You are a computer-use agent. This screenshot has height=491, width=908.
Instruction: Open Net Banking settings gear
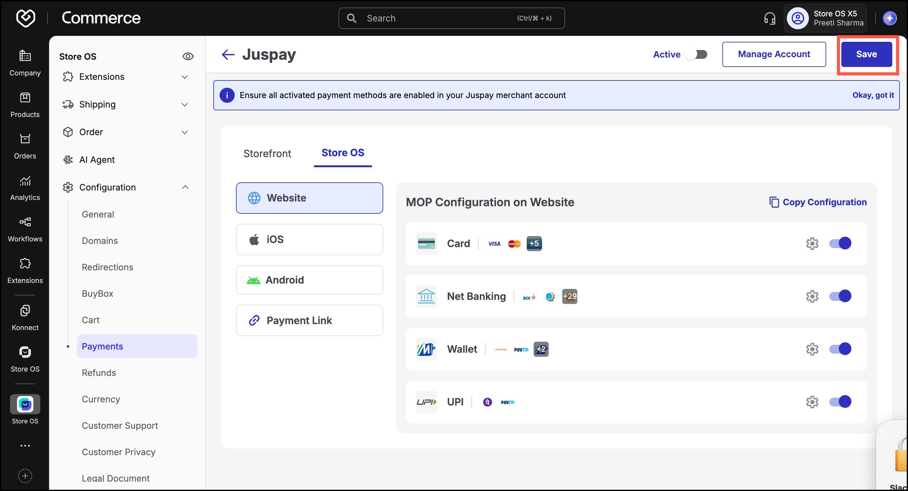click(812, 296)
